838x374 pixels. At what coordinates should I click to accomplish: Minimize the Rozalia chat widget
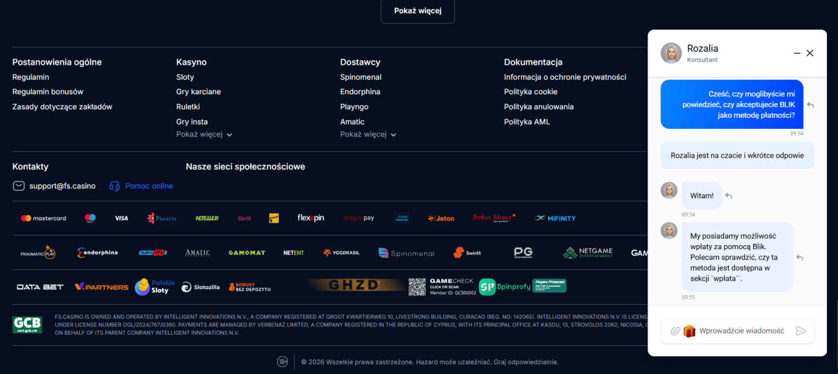tap(797, 53)
